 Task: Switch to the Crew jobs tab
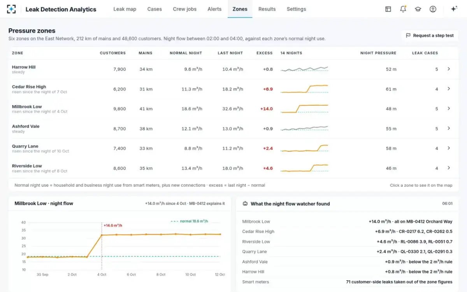coord(184,9)
